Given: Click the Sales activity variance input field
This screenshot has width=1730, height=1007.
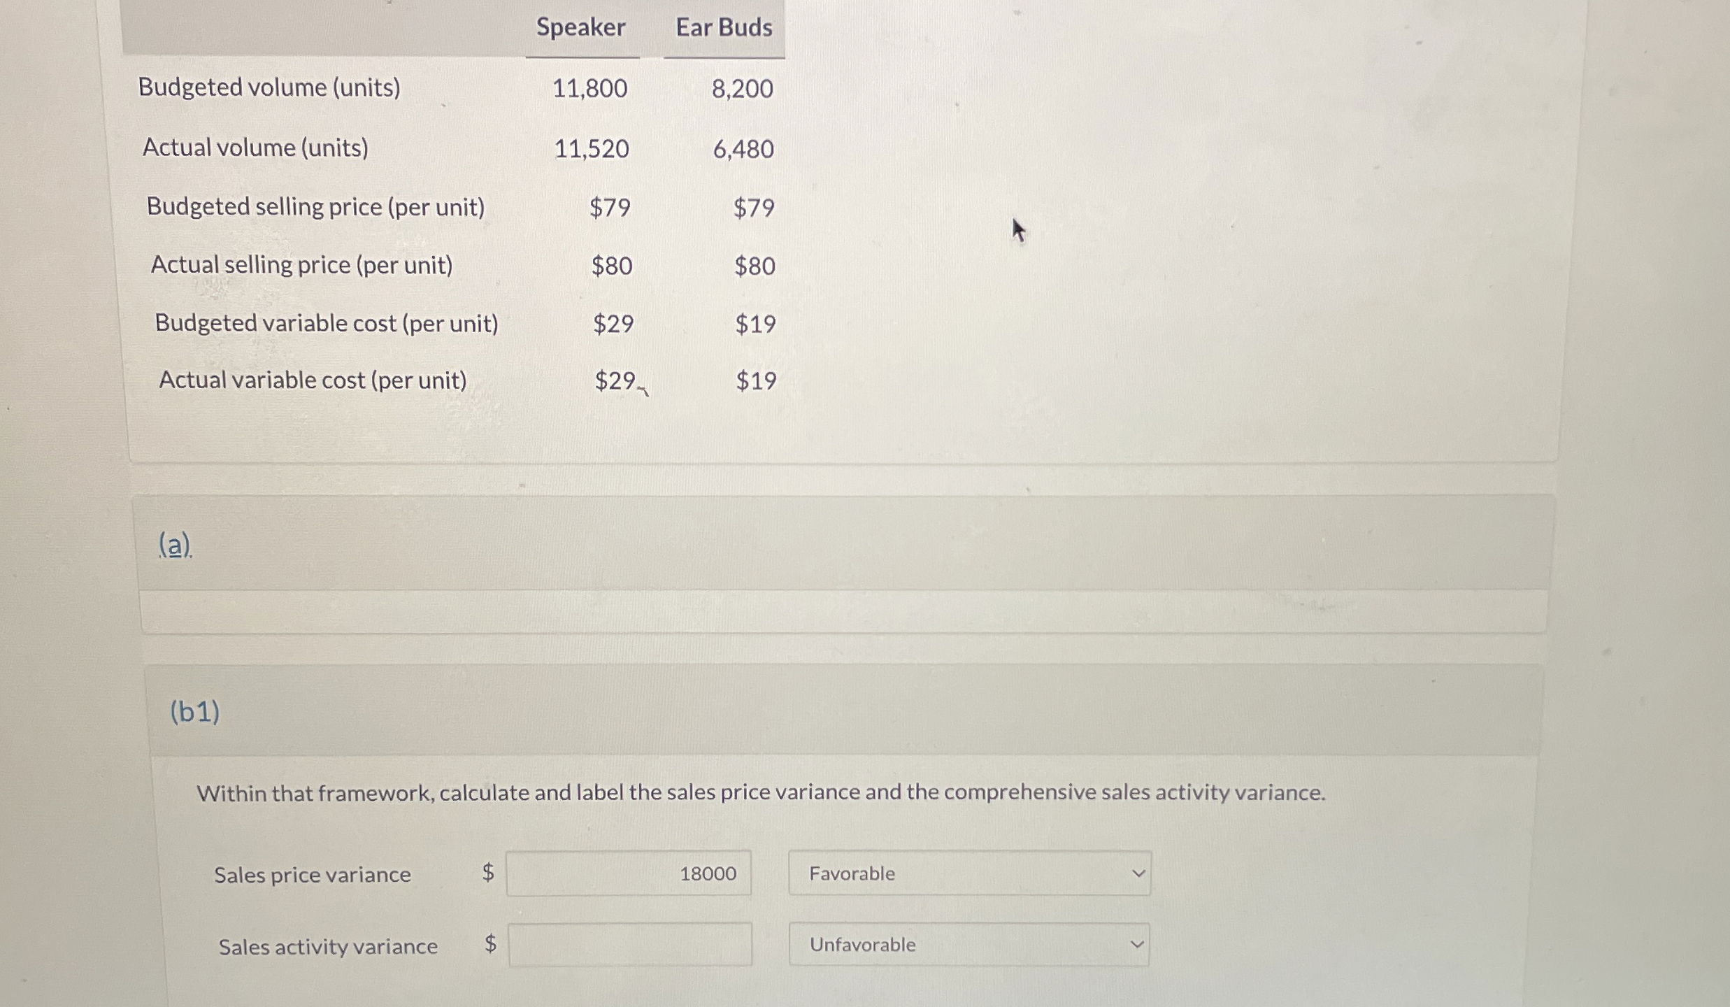Looking at the screenshot, I should pyautogui.click(x=629, y=945).
